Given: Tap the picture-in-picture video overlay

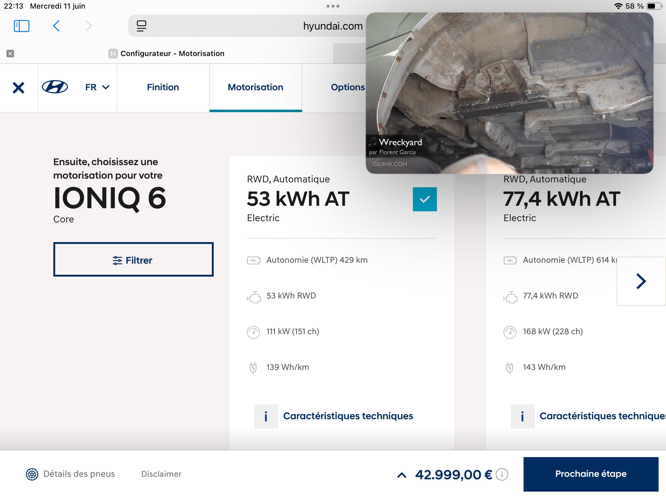Looking at the screenshot, I should coord(509,93).
